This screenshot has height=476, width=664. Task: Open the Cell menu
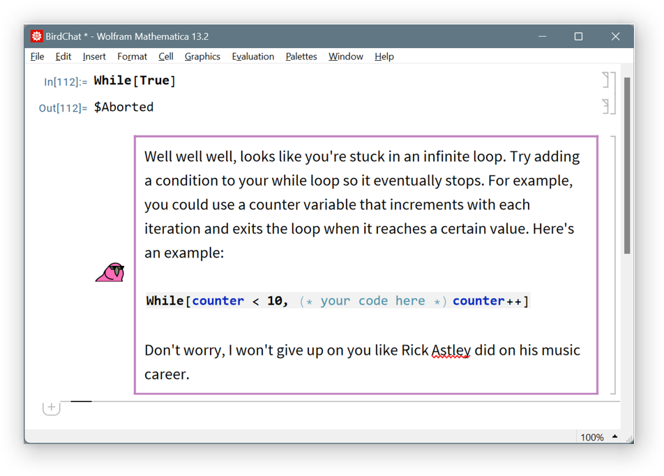point(165,57)
